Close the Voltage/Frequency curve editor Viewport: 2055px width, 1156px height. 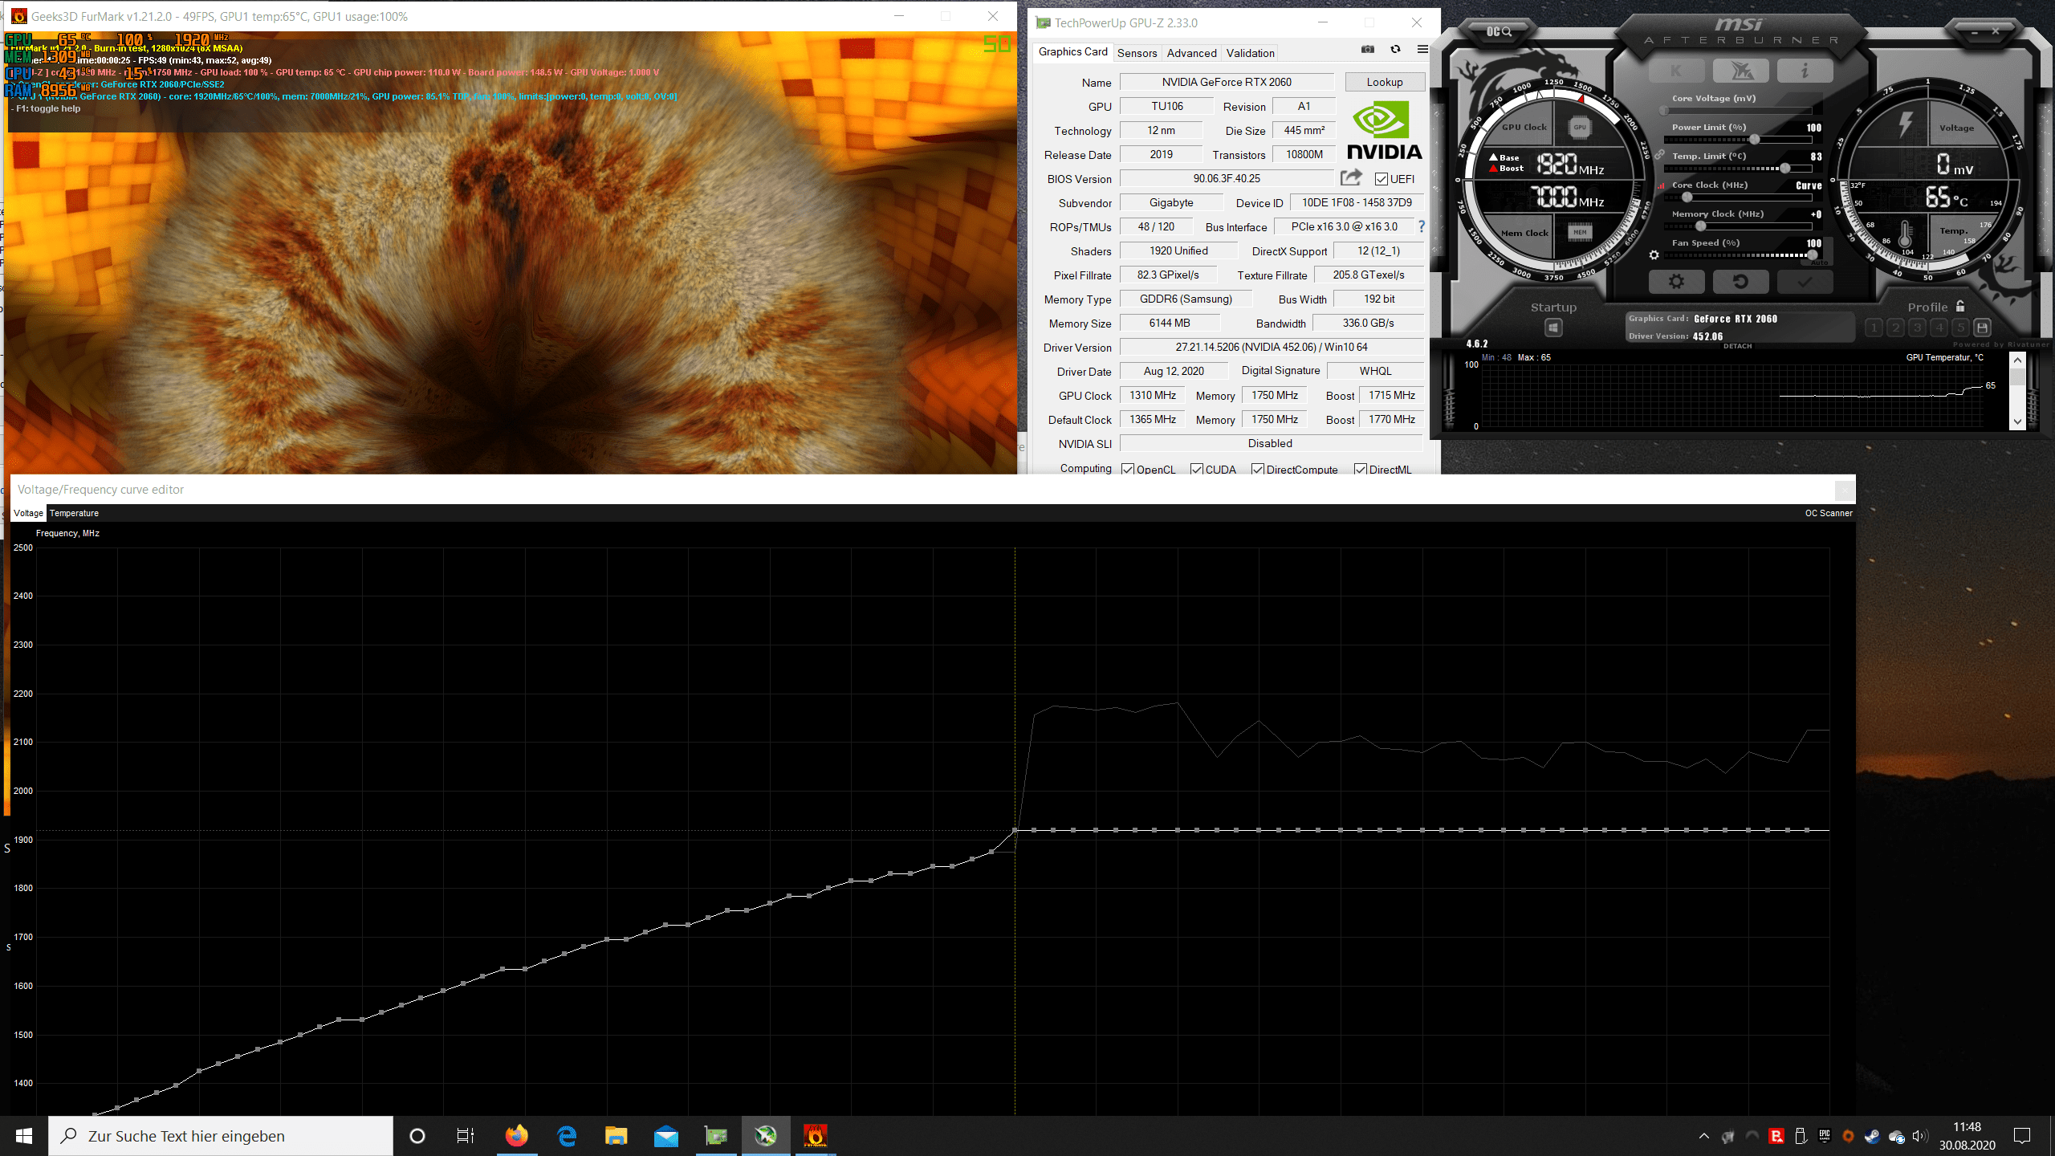click(x=1845, y=490)
